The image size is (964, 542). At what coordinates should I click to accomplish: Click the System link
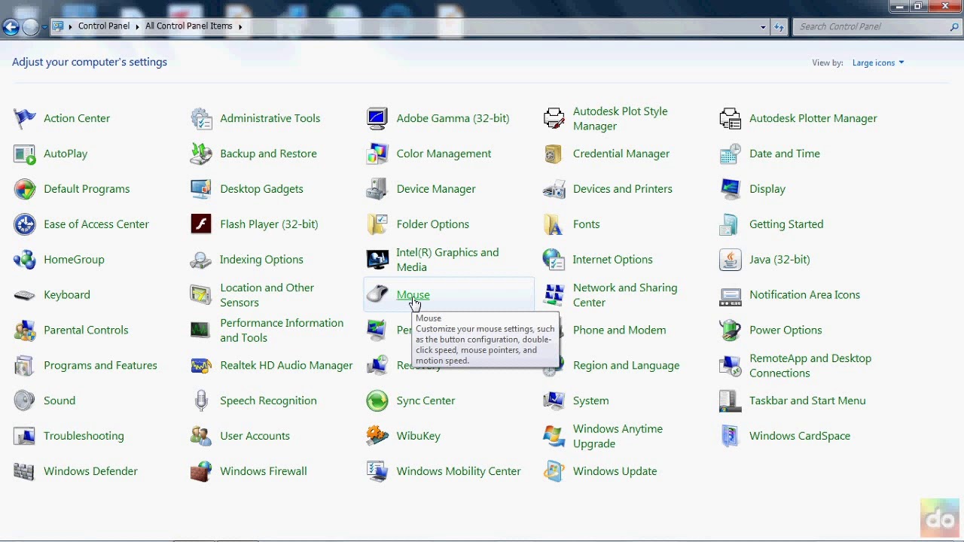590,400
